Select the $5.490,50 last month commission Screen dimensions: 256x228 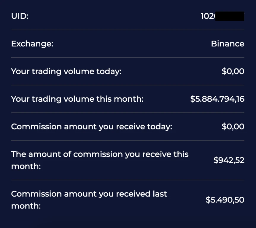pos(225,200)
